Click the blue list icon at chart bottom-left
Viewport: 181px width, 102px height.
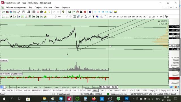tap(2, 87)
